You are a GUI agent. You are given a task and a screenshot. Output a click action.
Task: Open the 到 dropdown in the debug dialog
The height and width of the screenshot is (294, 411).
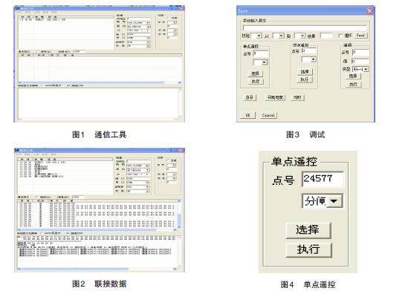click(x=300, y=36)
